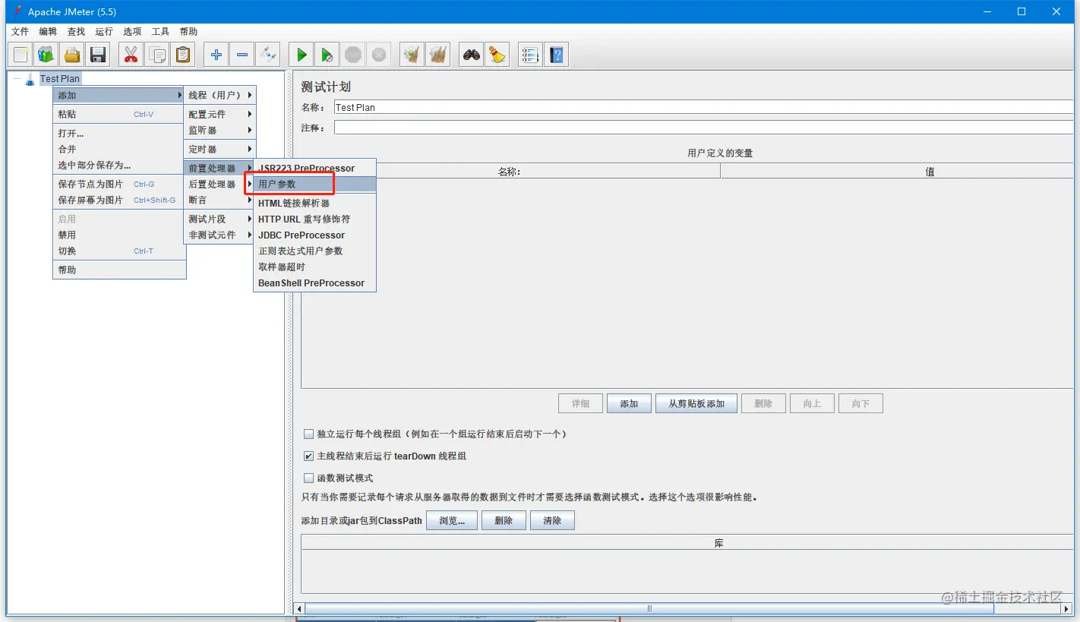The width and height of the screenshot is (1080, 622).
Task: Select 取样器超时 entry
Action: tap(314, 267)
